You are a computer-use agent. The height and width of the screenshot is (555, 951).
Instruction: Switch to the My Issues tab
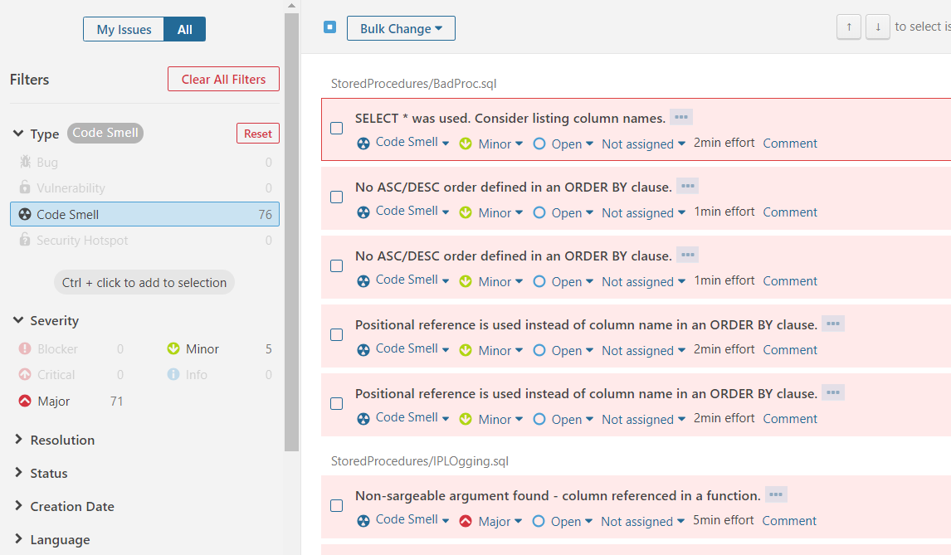click(x=123, y=29)
